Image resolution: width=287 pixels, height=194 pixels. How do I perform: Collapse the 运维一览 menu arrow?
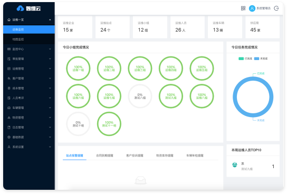coord(50,20)
